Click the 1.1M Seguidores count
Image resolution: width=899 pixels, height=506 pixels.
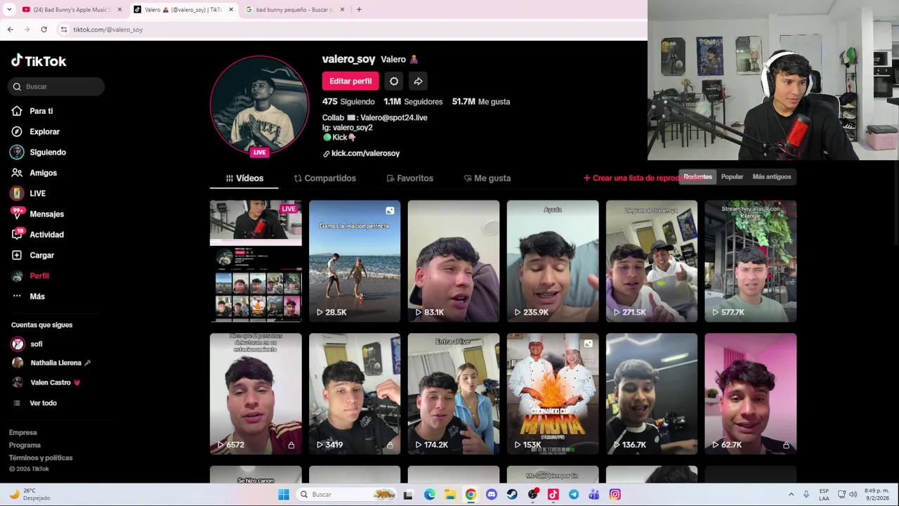413,102
